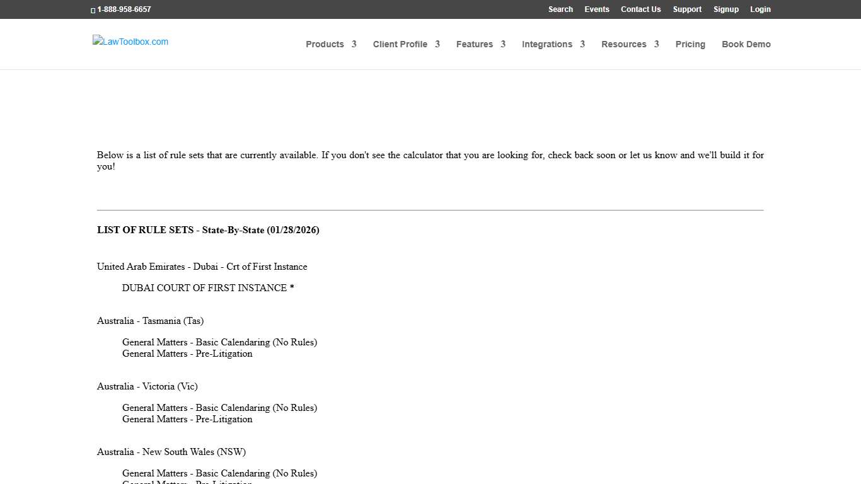Open the Features dropdown menu

[480, 44]
